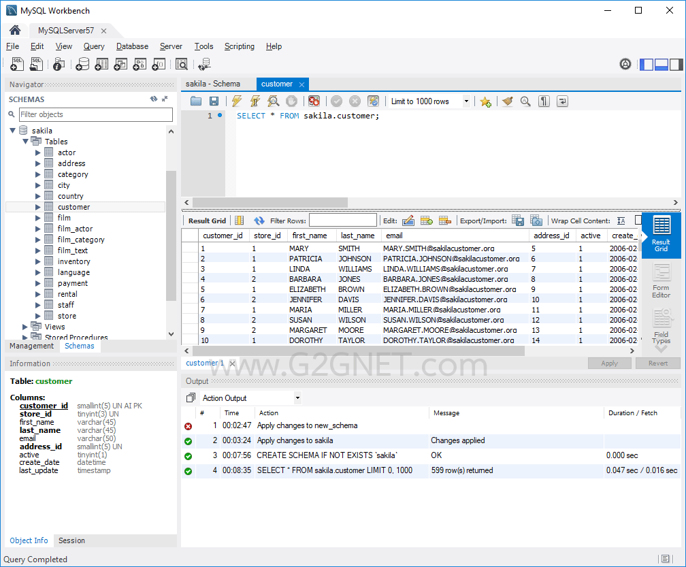Click the Revert button
The height and width of the screenshot is (567, 686).
[658, 363]
